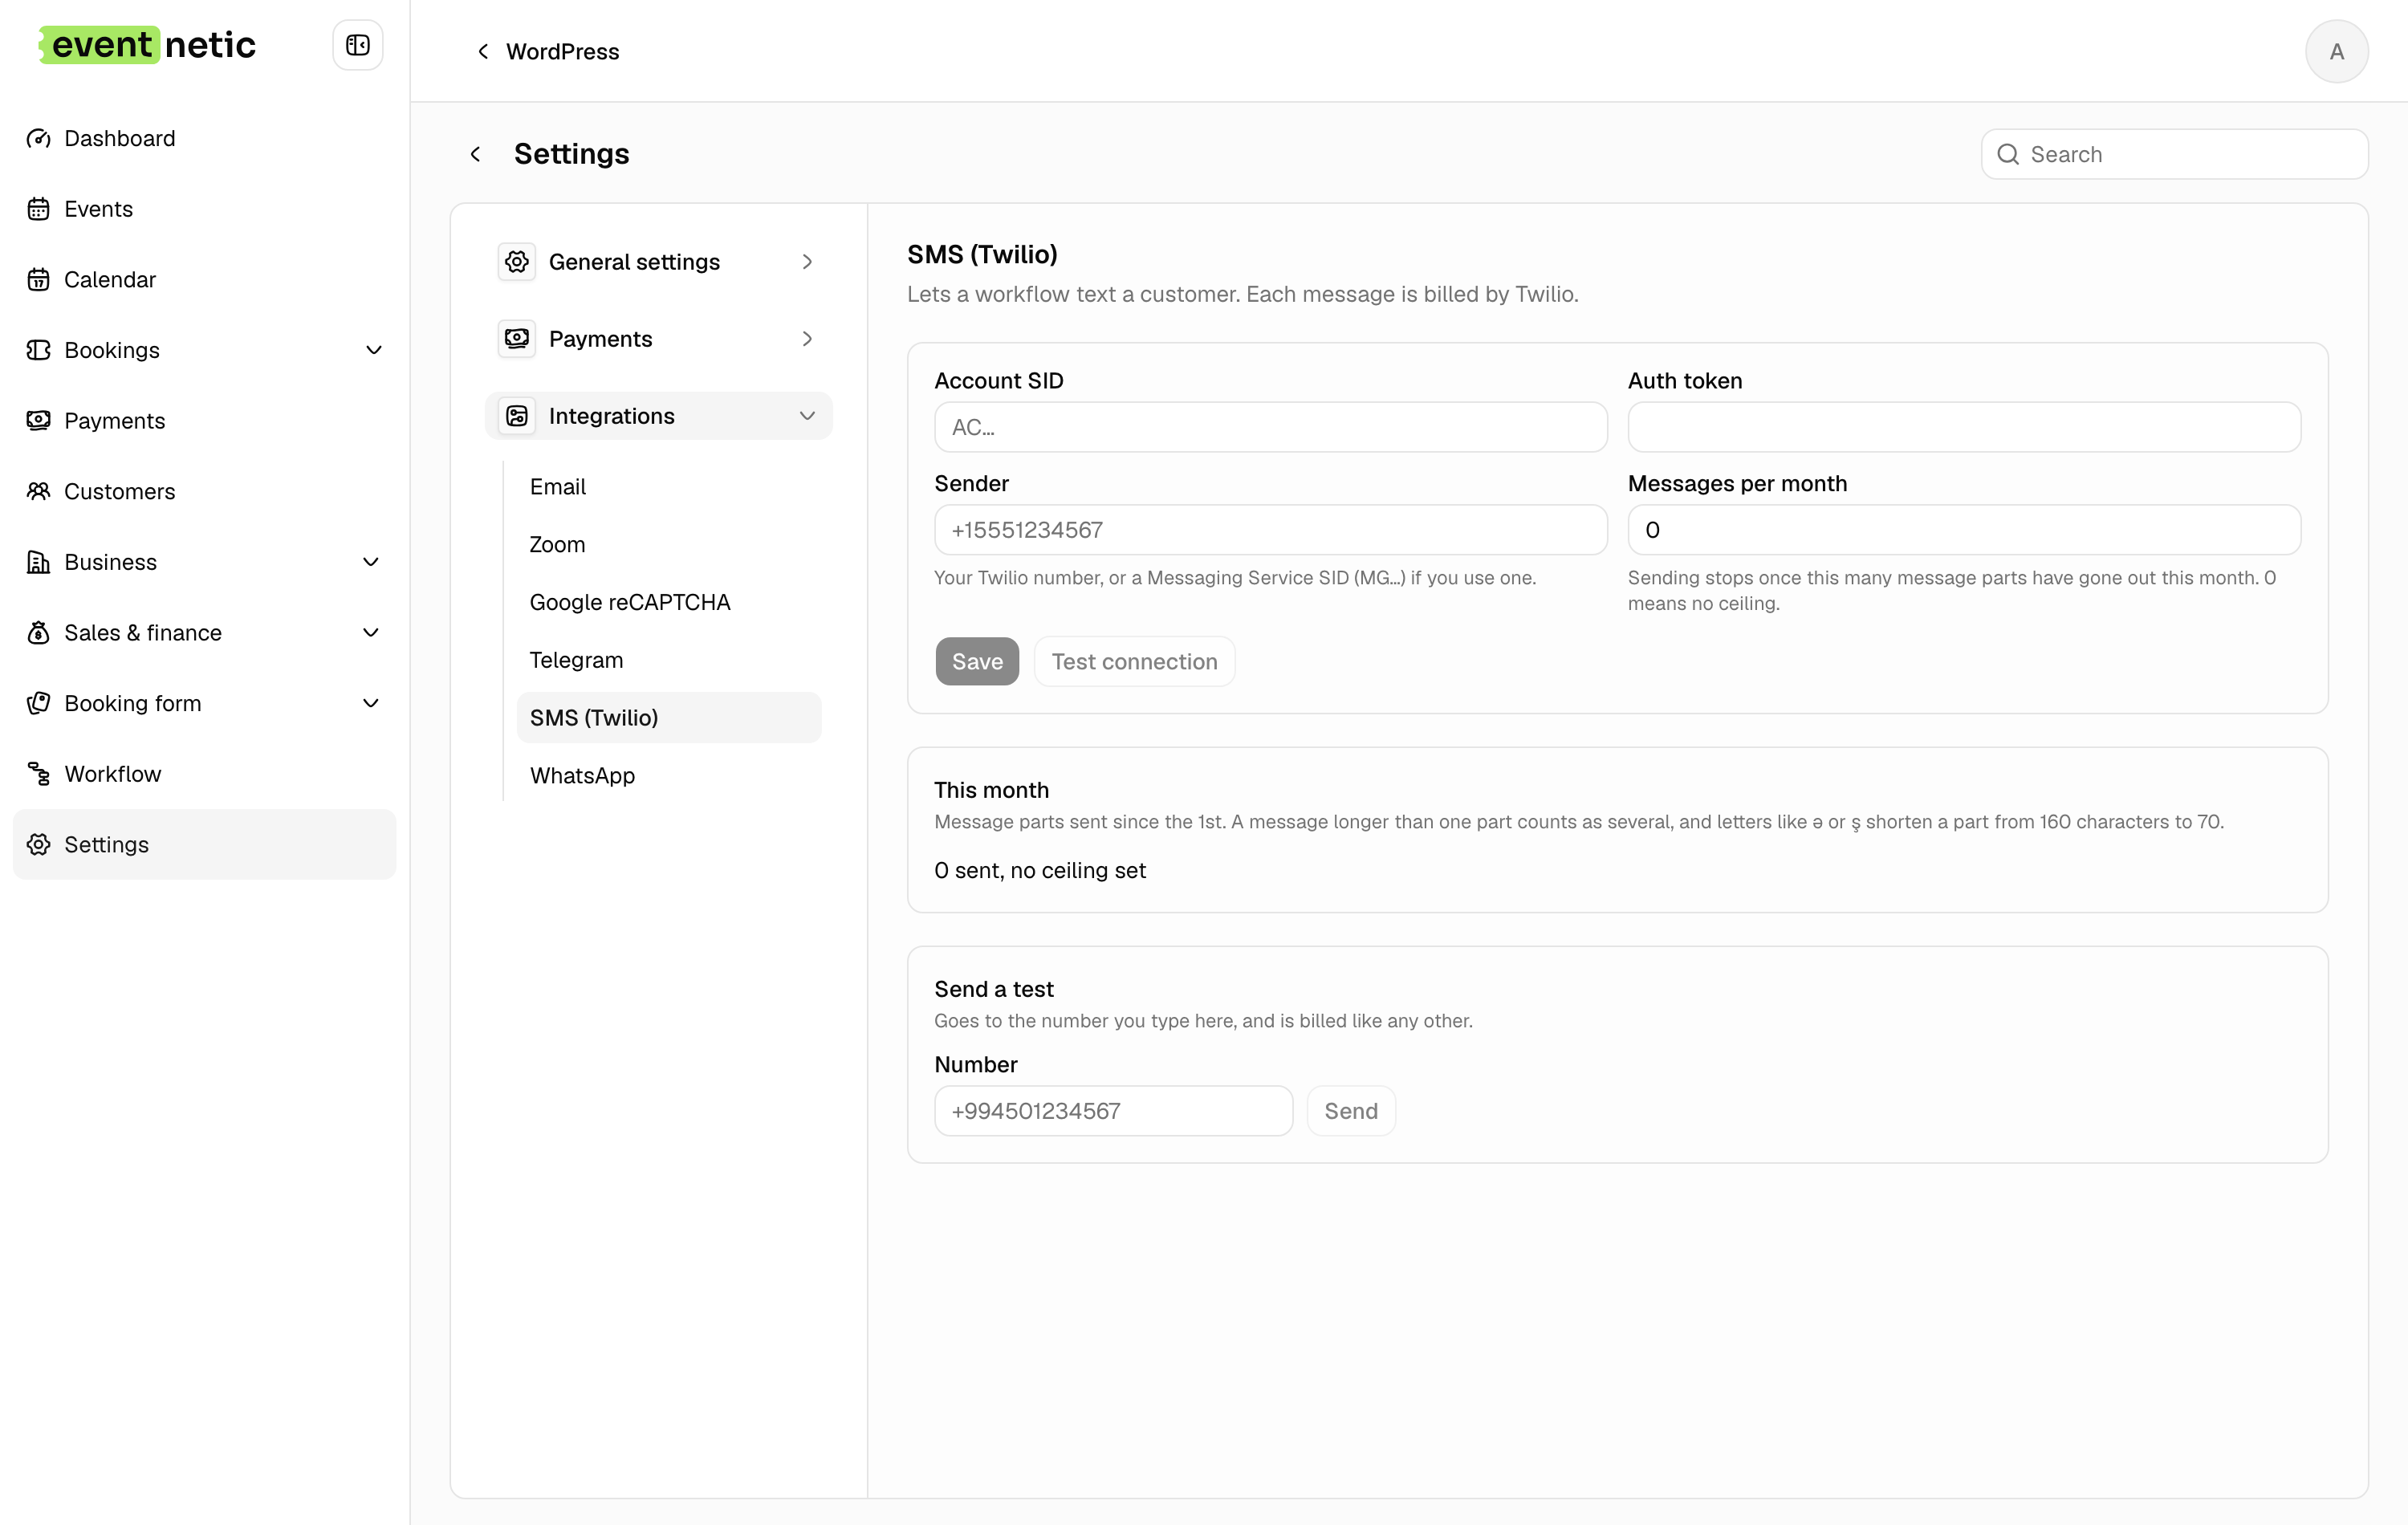Image resolution: width=2408 pixels, height=1525 pixels.
Task: Focus the Auth token field
Action: pos(1964,427)
